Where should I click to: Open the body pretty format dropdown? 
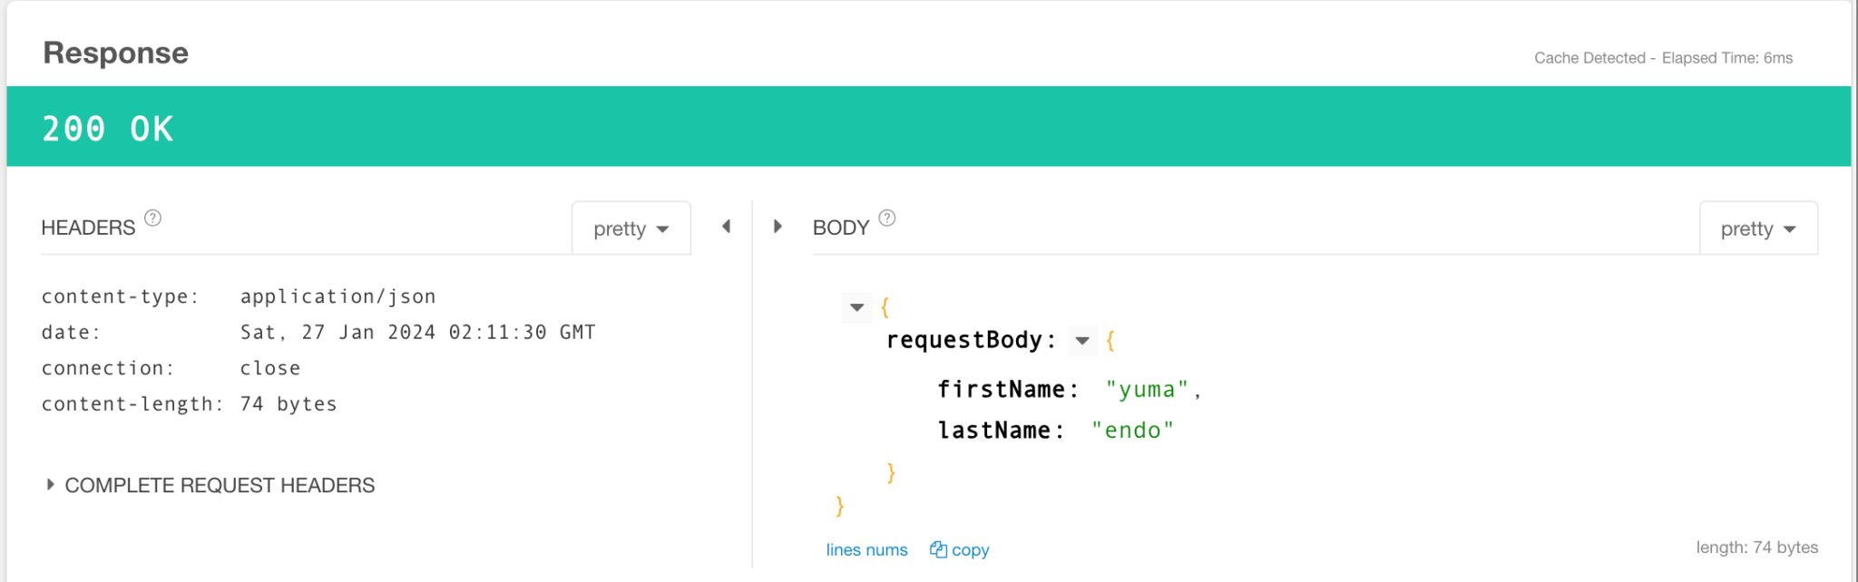pyautogui.click(x=1758, y=228)
